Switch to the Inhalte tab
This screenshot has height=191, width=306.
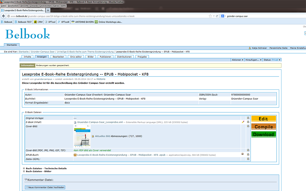pyautogui.click(x=28, y=57)
